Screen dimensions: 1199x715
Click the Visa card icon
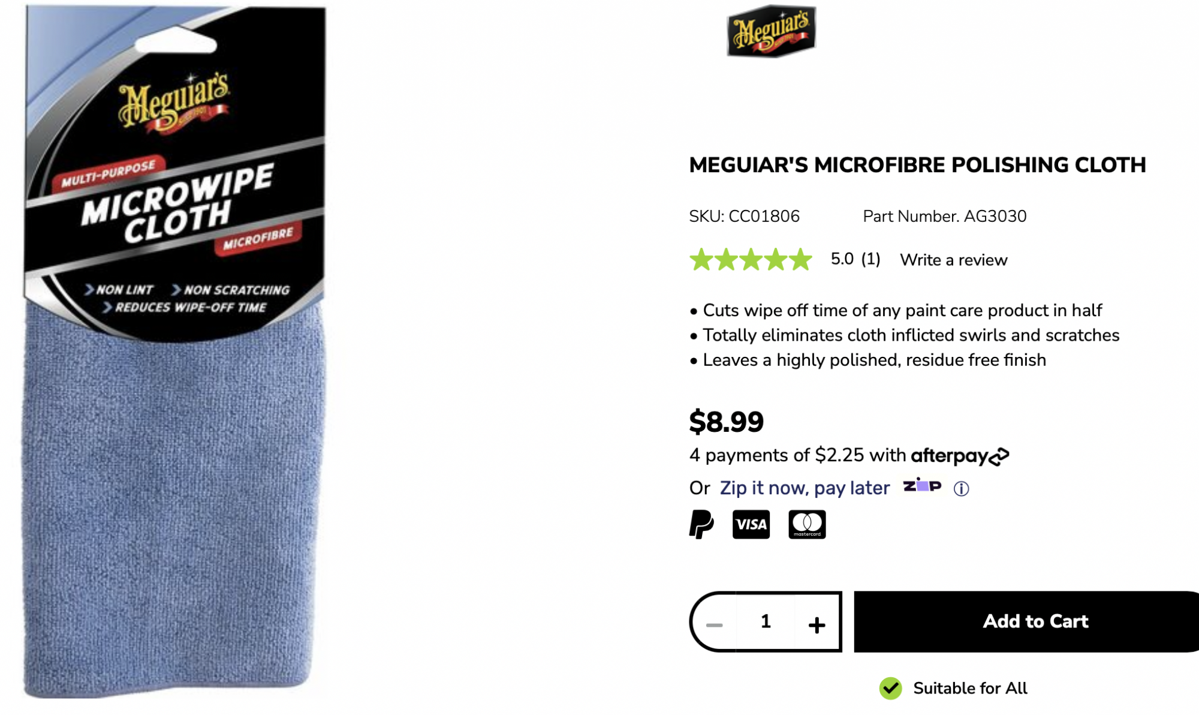(751, 524)
